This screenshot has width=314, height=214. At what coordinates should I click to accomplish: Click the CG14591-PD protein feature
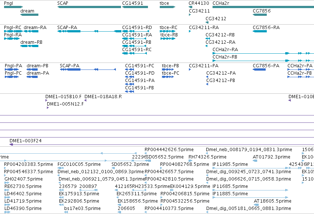click(x=130, y=77)
